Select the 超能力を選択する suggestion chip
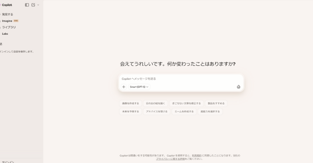 [210, 112]
